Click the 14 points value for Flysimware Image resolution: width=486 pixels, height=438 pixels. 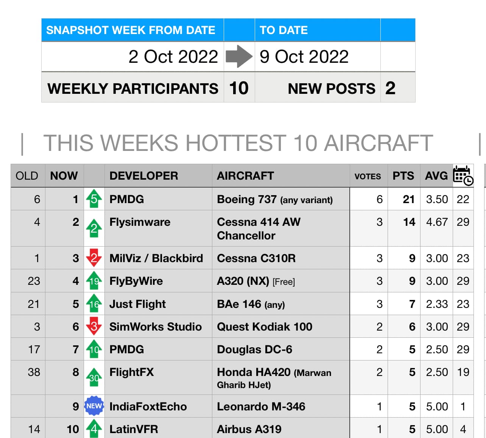point(409,222)
